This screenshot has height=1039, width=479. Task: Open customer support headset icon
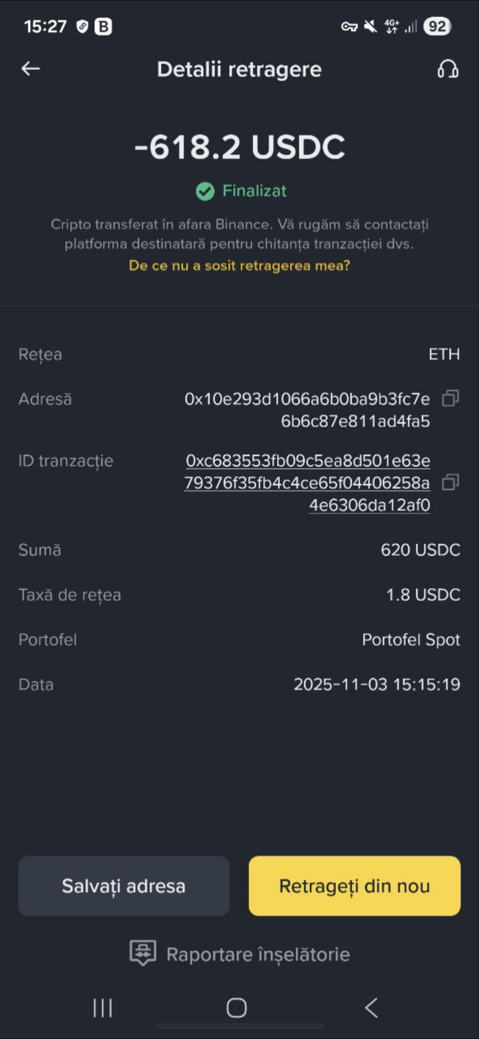[x=448, y=69]
